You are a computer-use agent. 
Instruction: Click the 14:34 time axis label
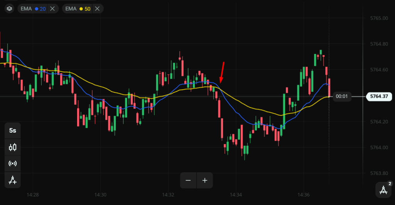coord(236,195)
